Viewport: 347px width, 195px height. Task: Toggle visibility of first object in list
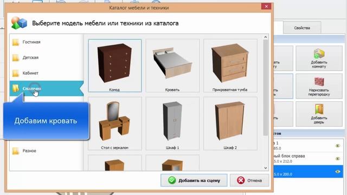click(337, 146)
